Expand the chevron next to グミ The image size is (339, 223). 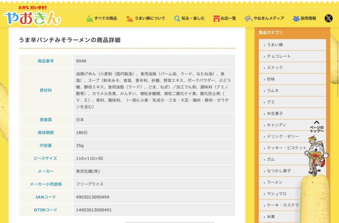[x=264, y=102]
